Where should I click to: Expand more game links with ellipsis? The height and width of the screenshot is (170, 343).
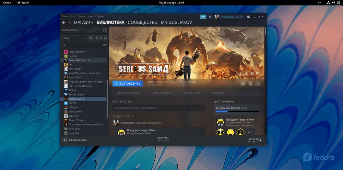click(253, 93)
